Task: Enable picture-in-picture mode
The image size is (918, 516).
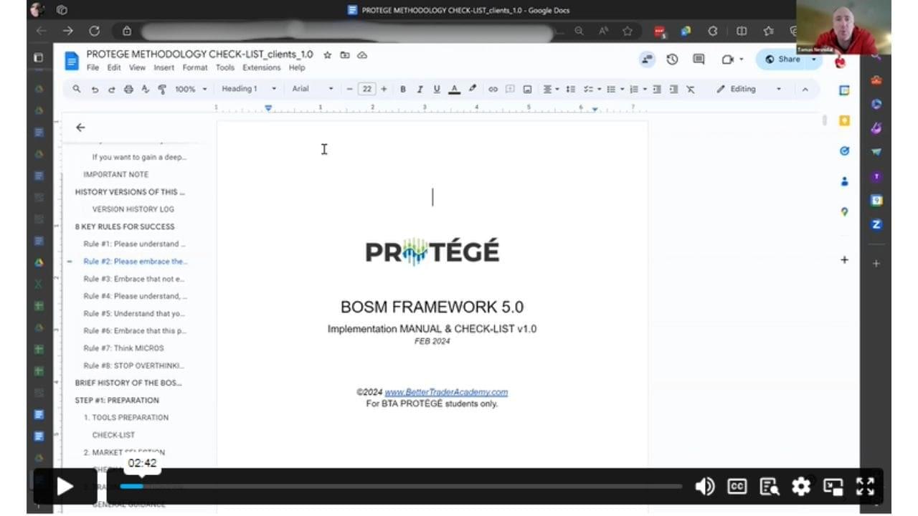Action: coord(833,487)
